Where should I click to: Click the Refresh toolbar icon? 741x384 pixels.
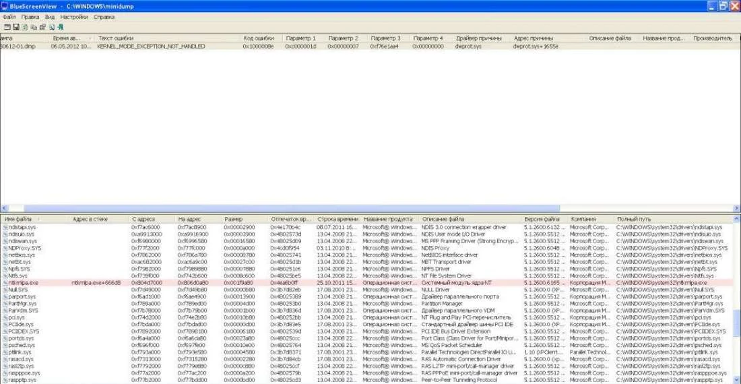click(24, 28)
